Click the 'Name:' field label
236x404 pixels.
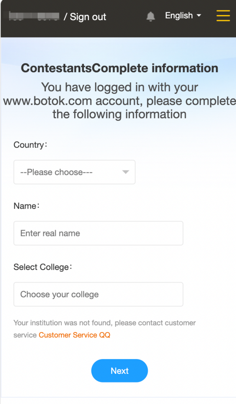coord(27,206)
